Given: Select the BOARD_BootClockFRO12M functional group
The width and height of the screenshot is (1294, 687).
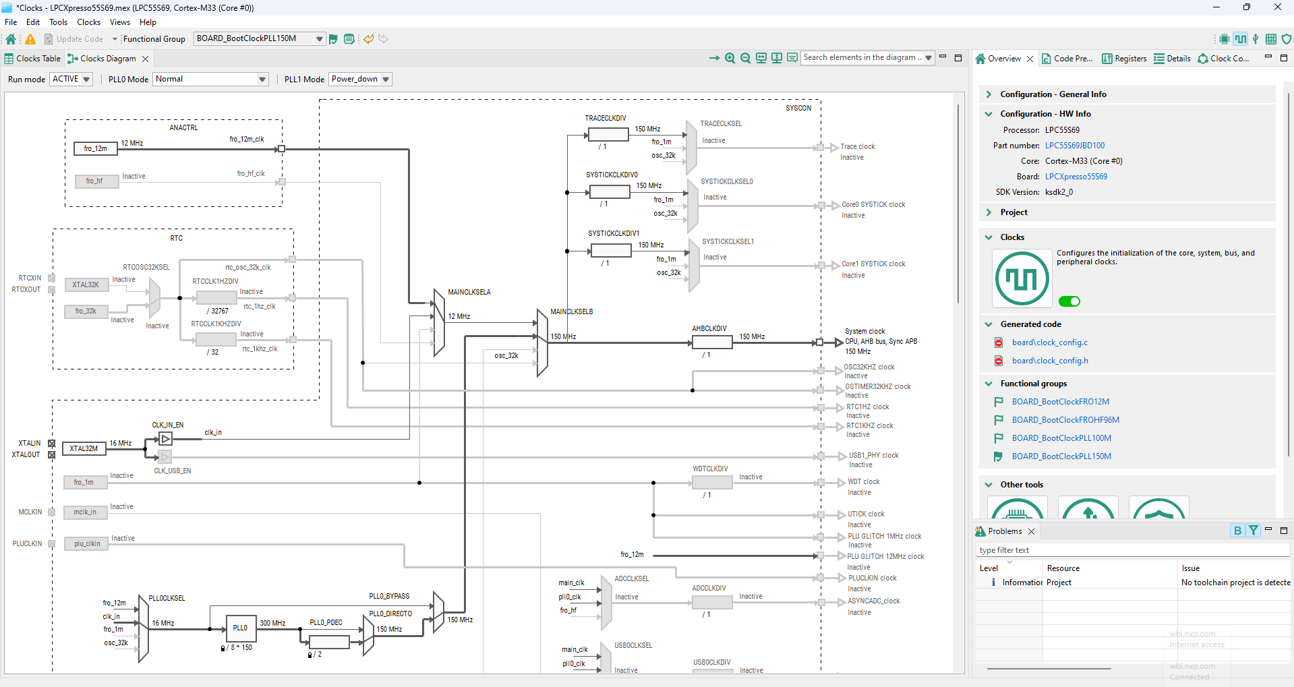Looking at the screenshot, I should [x=1061, y=402].
